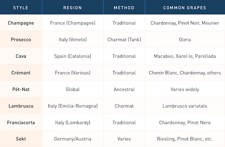The height and width of the screenshot is (147, 225).
Task: Click the Spain (Catalonia) region cell
Action: coord(73,56)
